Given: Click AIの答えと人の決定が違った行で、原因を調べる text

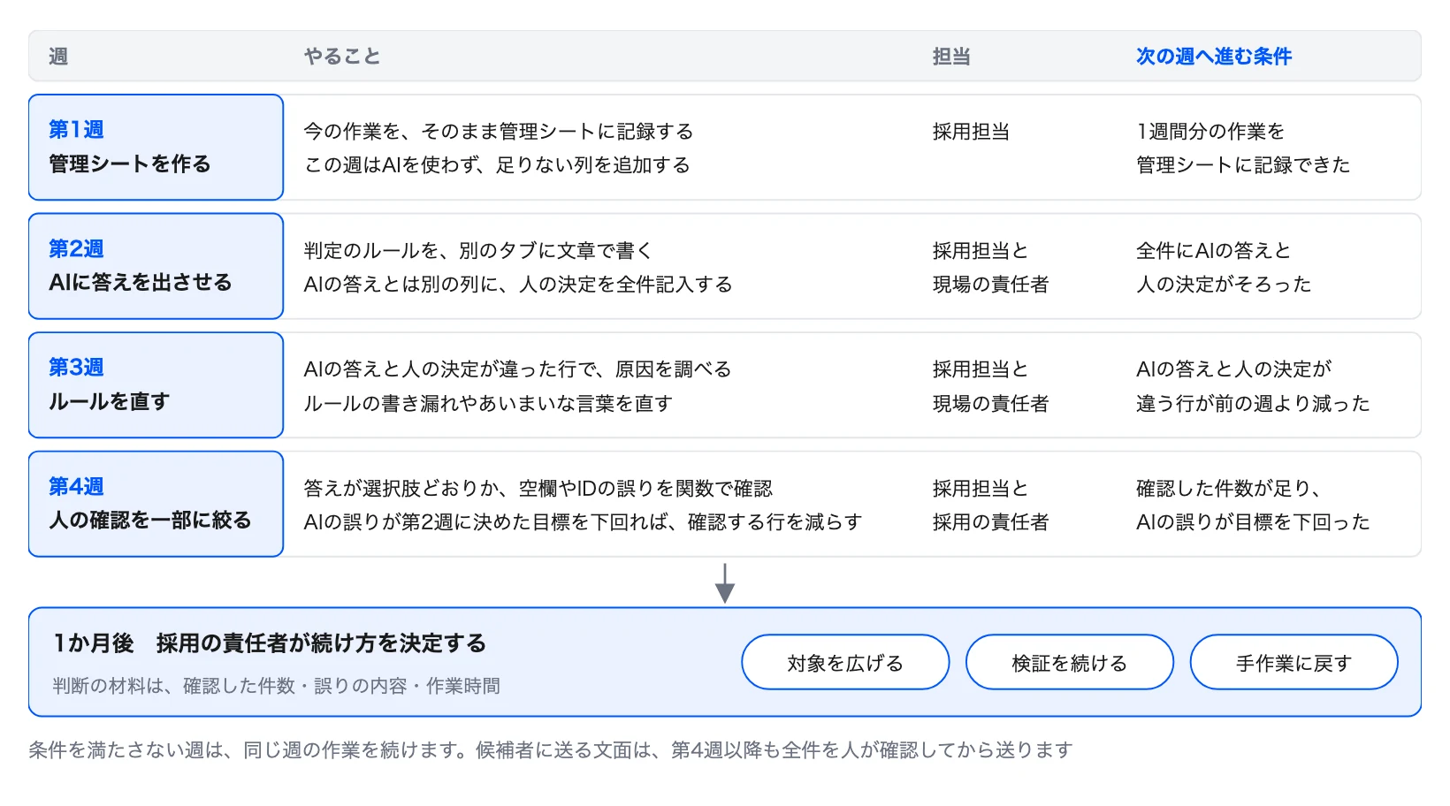Looking at the screenshot, I should (518, 369).
